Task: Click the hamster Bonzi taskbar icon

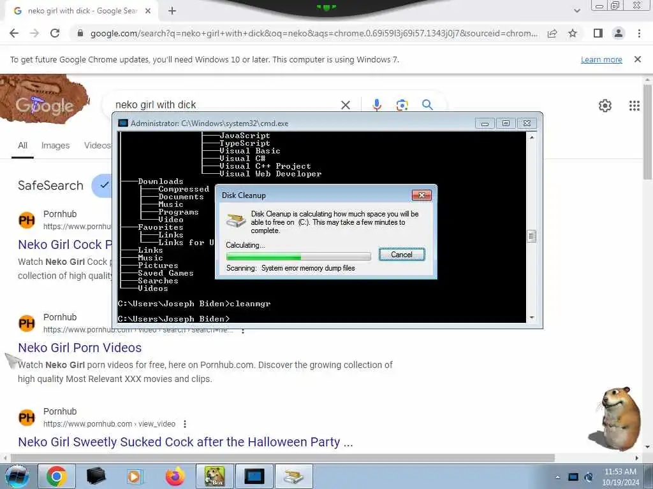Action: point(215,476)
